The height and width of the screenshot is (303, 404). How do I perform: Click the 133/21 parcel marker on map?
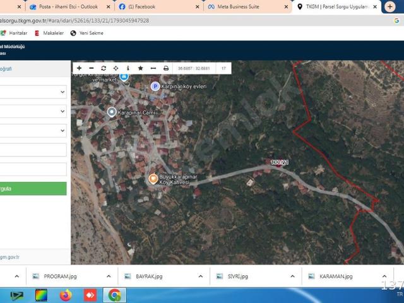pos(279,163)
